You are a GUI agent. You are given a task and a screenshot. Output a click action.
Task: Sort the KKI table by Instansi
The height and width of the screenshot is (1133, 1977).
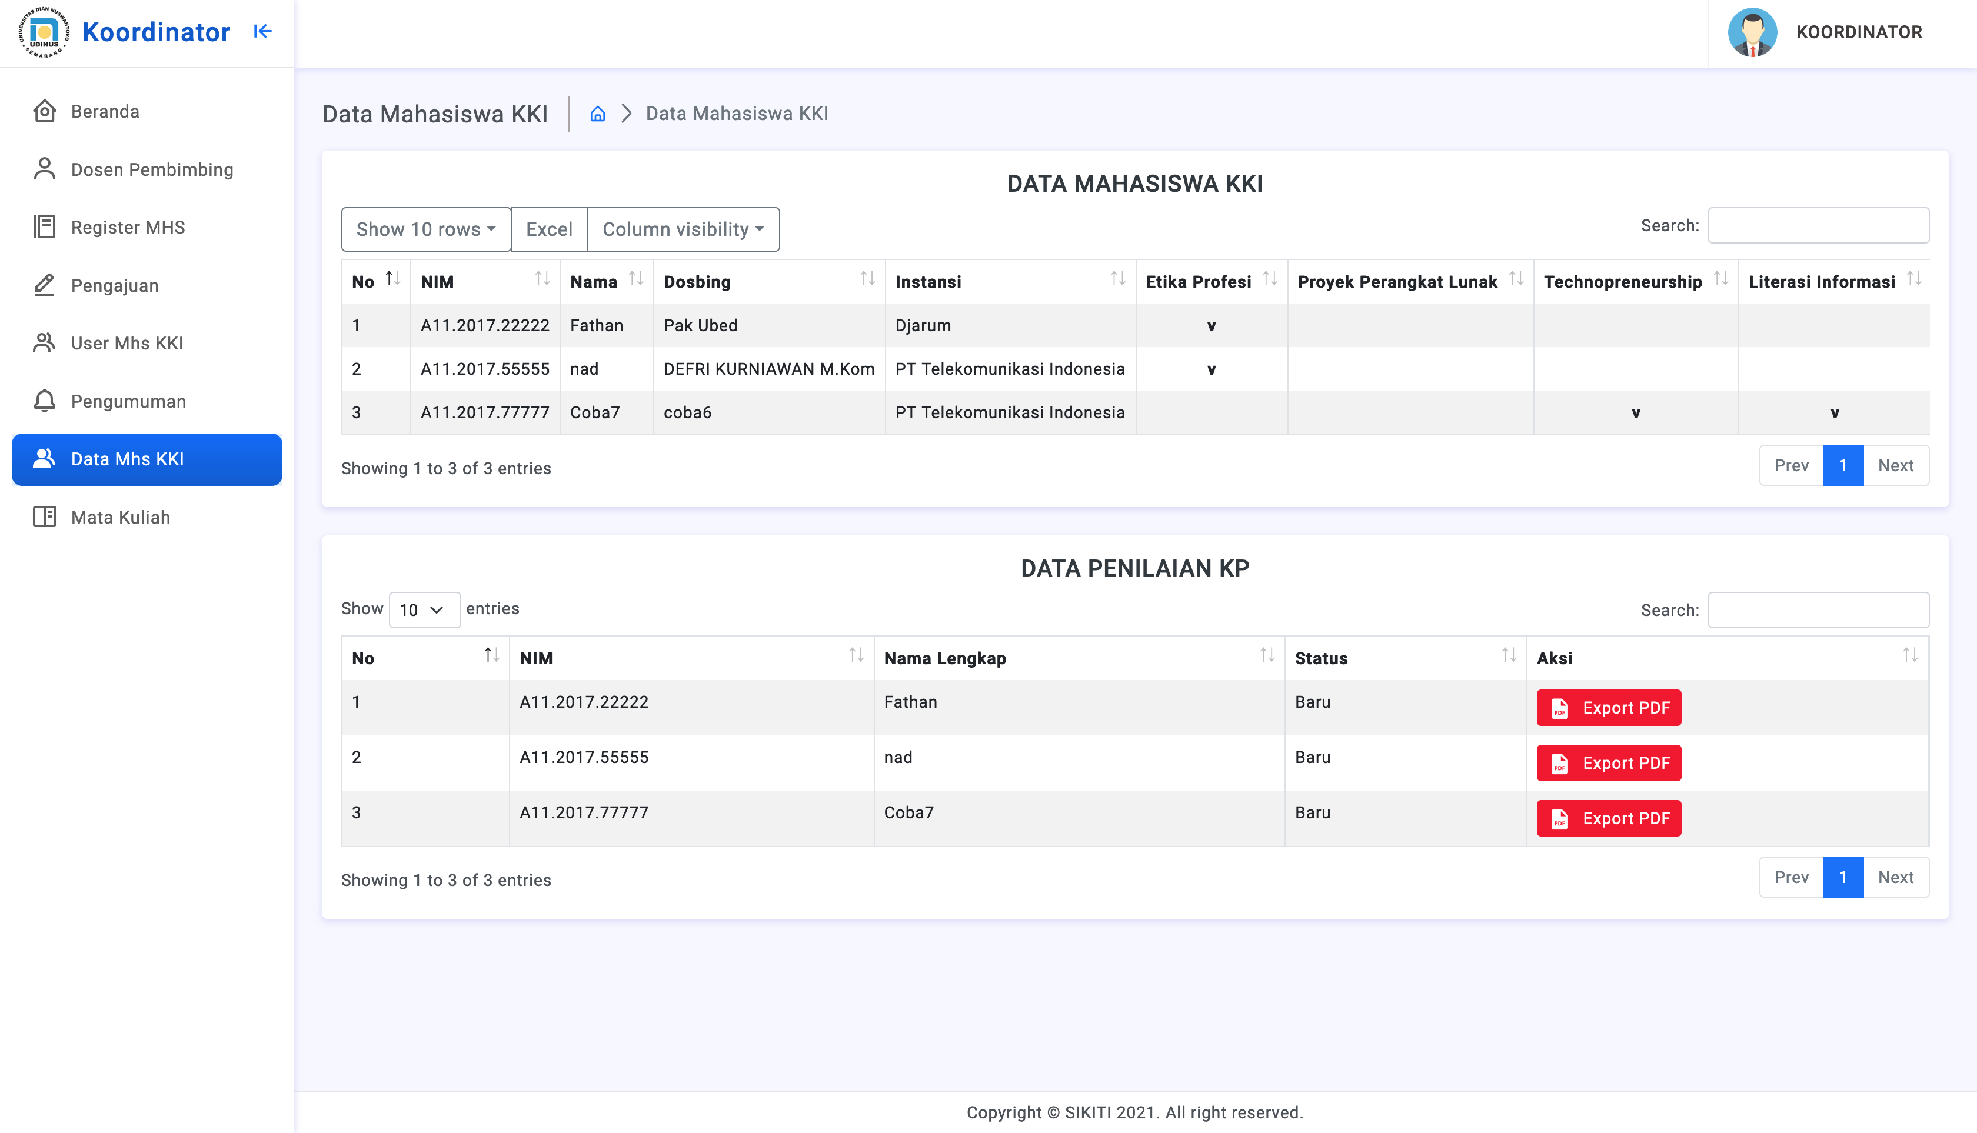[1010, 281]
